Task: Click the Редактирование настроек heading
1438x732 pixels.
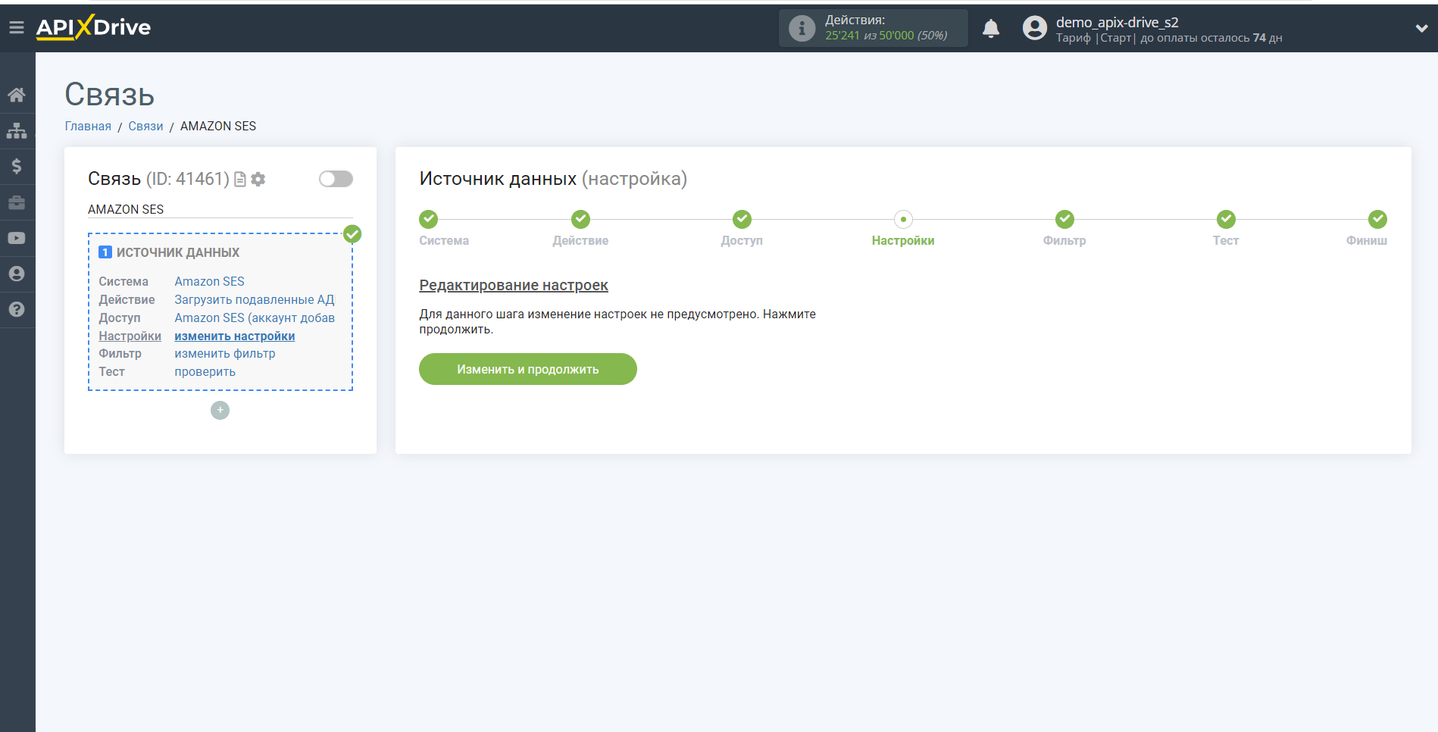Action: pyautogui.click(x=514, y=285)
